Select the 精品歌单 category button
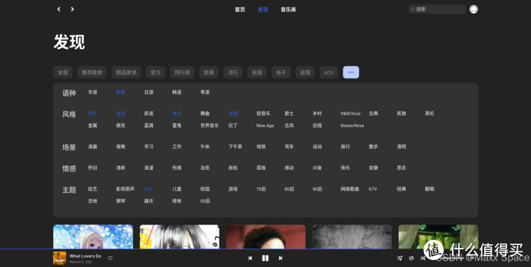Image resolution: width=531 pixels, height=267 pixels. click(x=126, y=73)
